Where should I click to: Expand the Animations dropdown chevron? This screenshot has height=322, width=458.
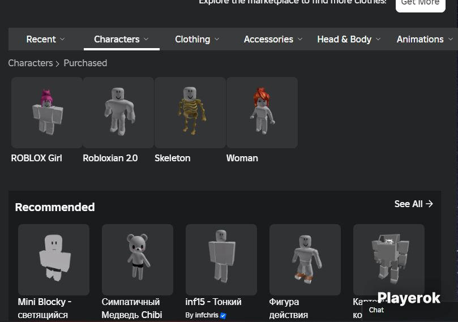point(451,39)
